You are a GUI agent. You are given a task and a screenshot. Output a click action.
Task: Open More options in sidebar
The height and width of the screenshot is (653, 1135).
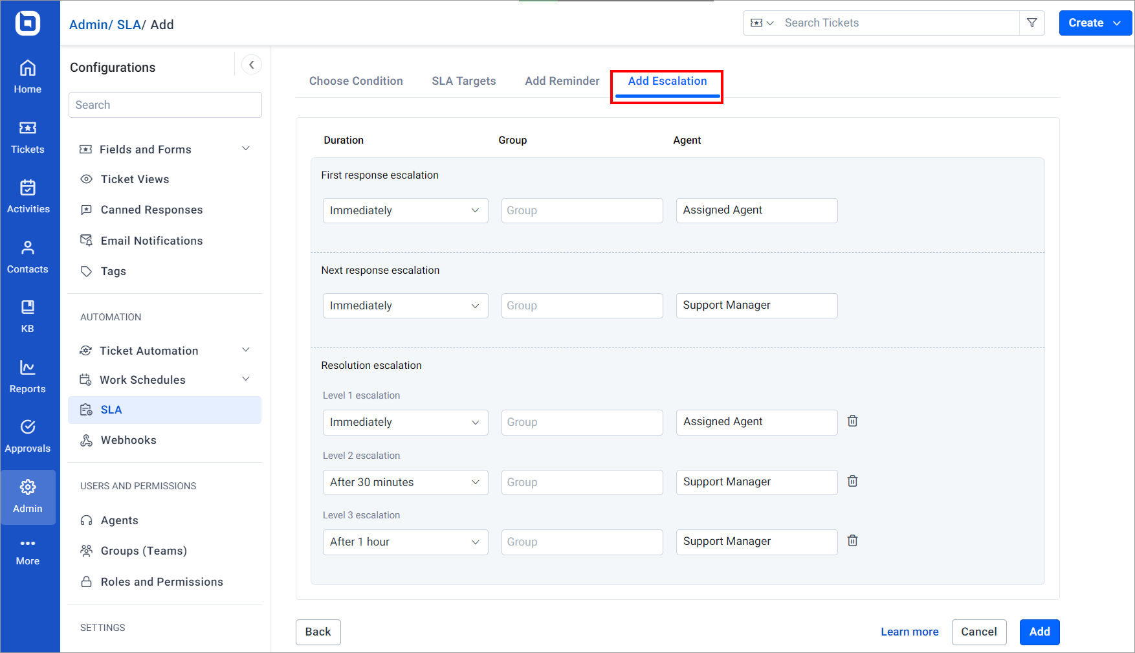[x=28, y=551]
